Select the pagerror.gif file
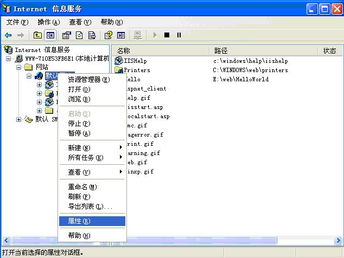The height and width of the screenshot is (258, 344). point(145,135)
